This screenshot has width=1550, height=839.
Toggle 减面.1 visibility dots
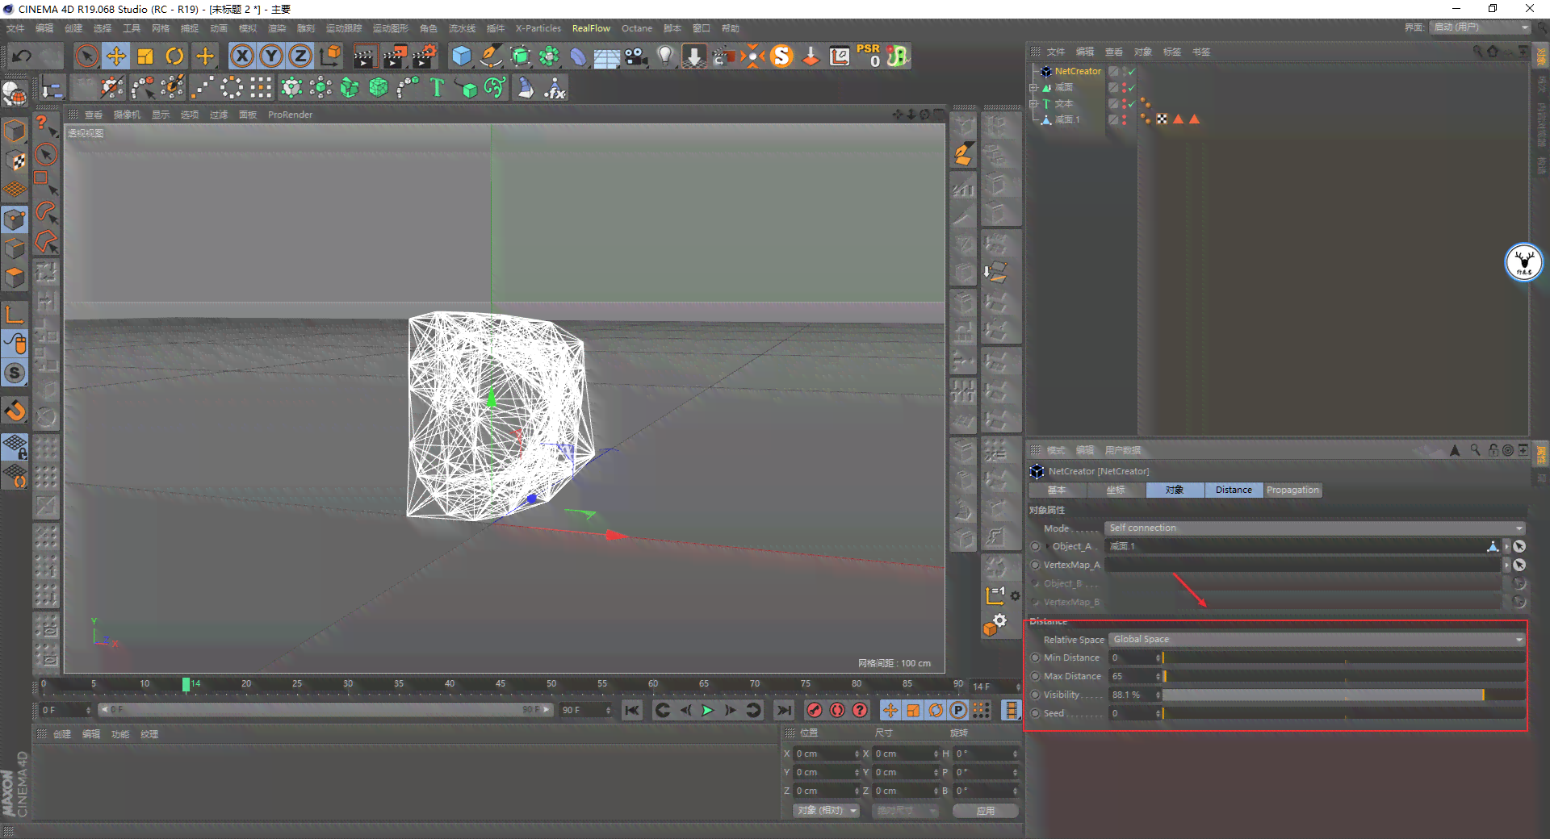coord(1124,119)
